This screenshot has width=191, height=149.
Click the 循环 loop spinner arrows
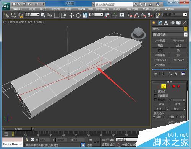pyautogui.click(x=184, y=109)
